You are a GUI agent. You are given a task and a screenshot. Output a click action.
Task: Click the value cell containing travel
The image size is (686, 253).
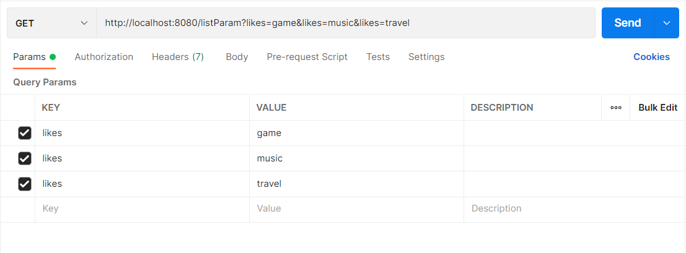(x=356, y=184)
